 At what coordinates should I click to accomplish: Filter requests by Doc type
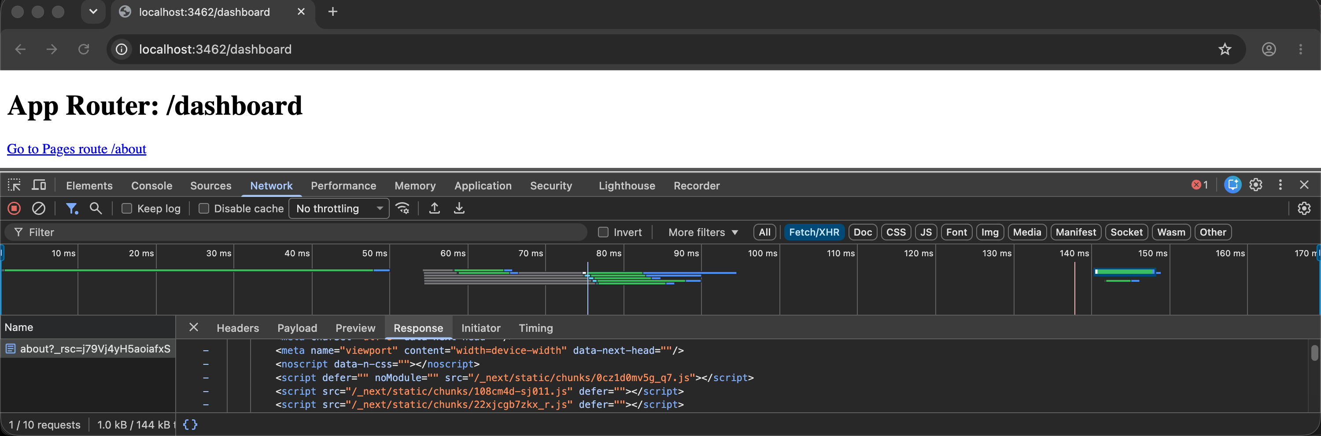pyautogui.click(x=863, y=233)
